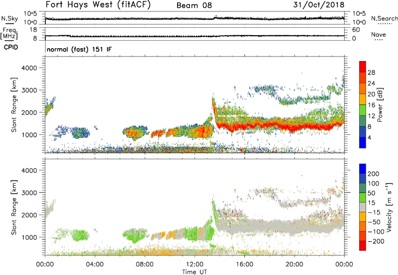Select the "Freq. [MHz]" label
398x275 pixels.
tap(9, 34)
